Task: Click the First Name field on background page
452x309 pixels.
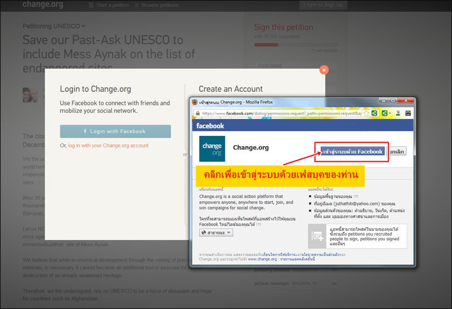Action: point(295,65)
